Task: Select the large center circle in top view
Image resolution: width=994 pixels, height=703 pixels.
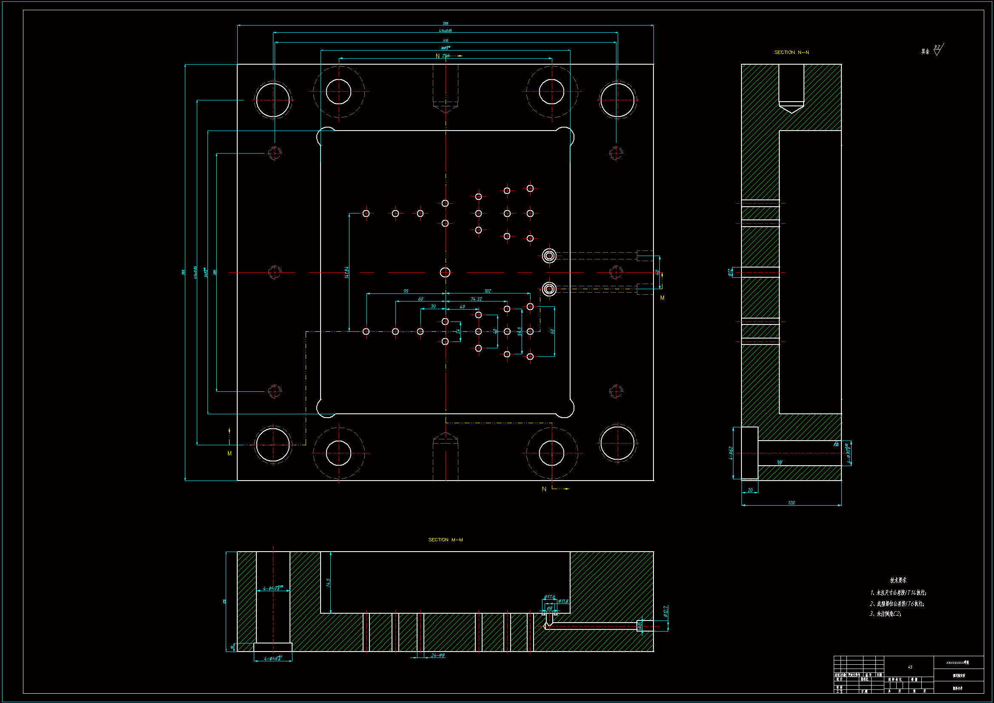Action: point(445,273)
